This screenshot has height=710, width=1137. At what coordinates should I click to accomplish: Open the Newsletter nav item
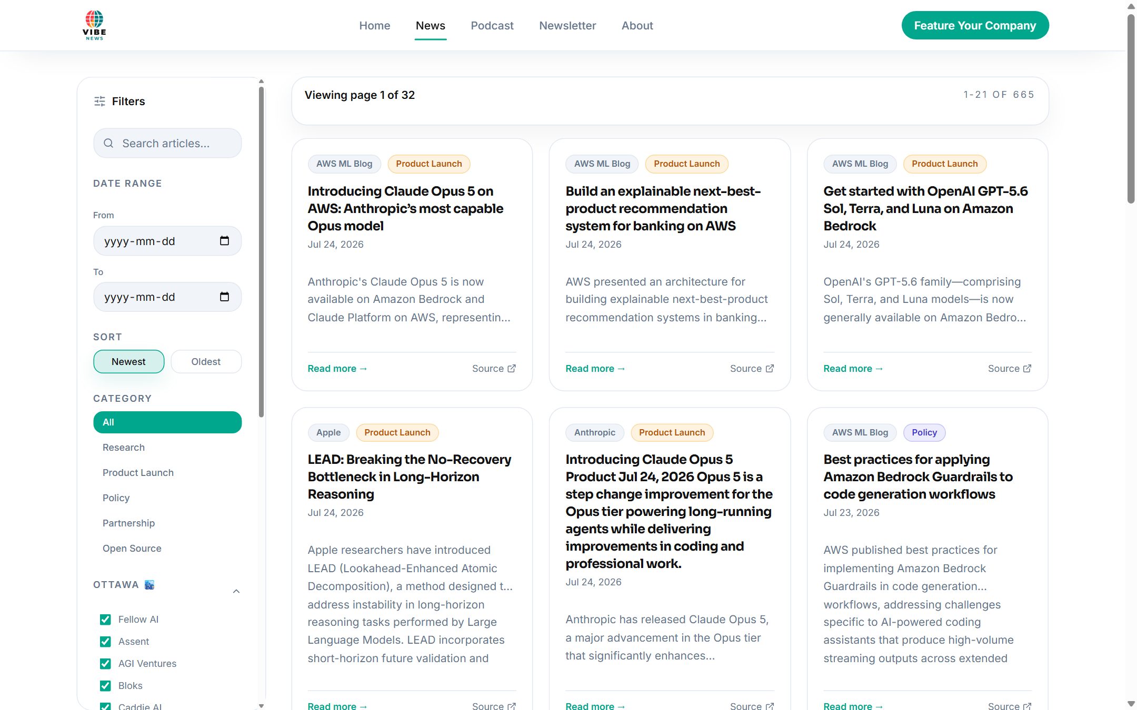tap(567, 25)
